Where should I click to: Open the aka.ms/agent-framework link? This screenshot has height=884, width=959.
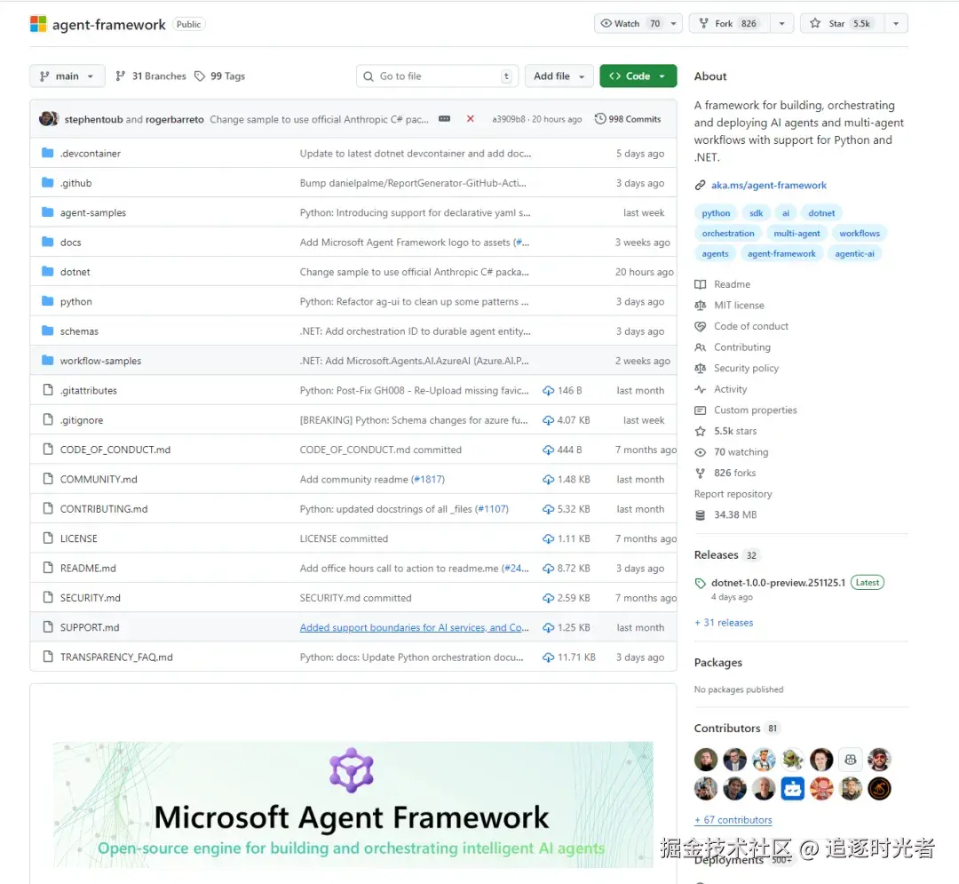click(x=769, y=186)
